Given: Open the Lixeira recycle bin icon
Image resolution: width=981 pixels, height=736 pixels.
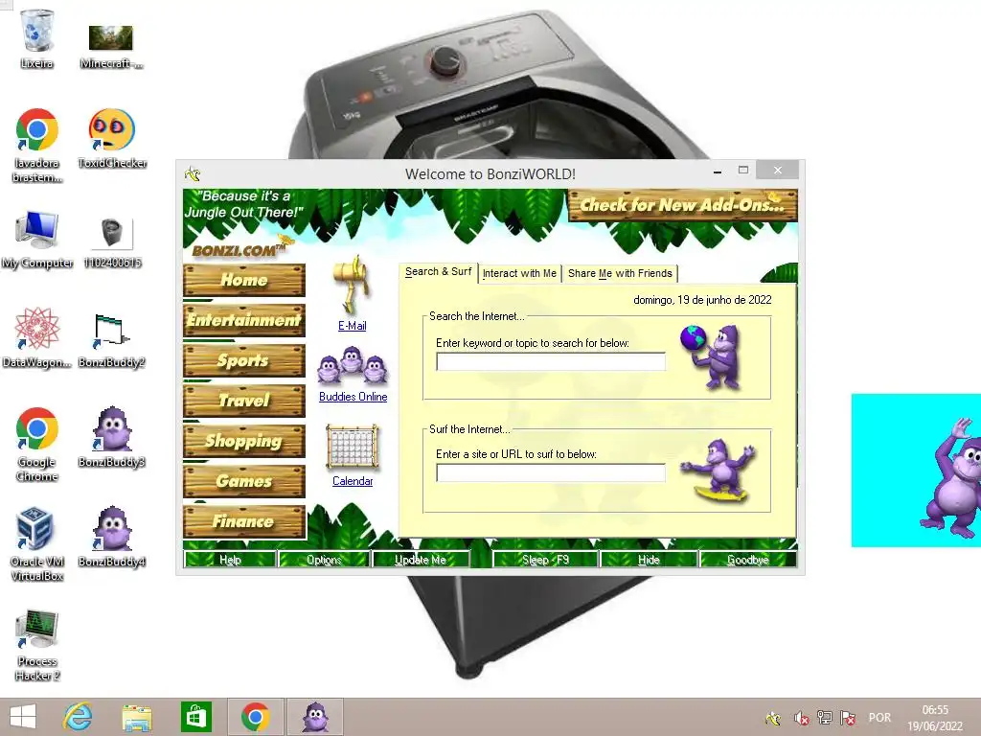Looking at the screenshot, I should [x=37, y=31].
